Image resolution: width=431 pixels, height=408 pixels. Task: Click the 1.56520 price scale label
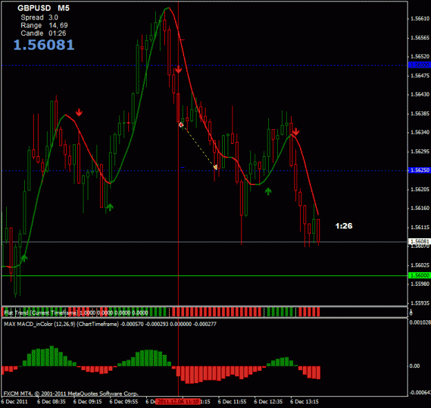click(x=420, y=57)
